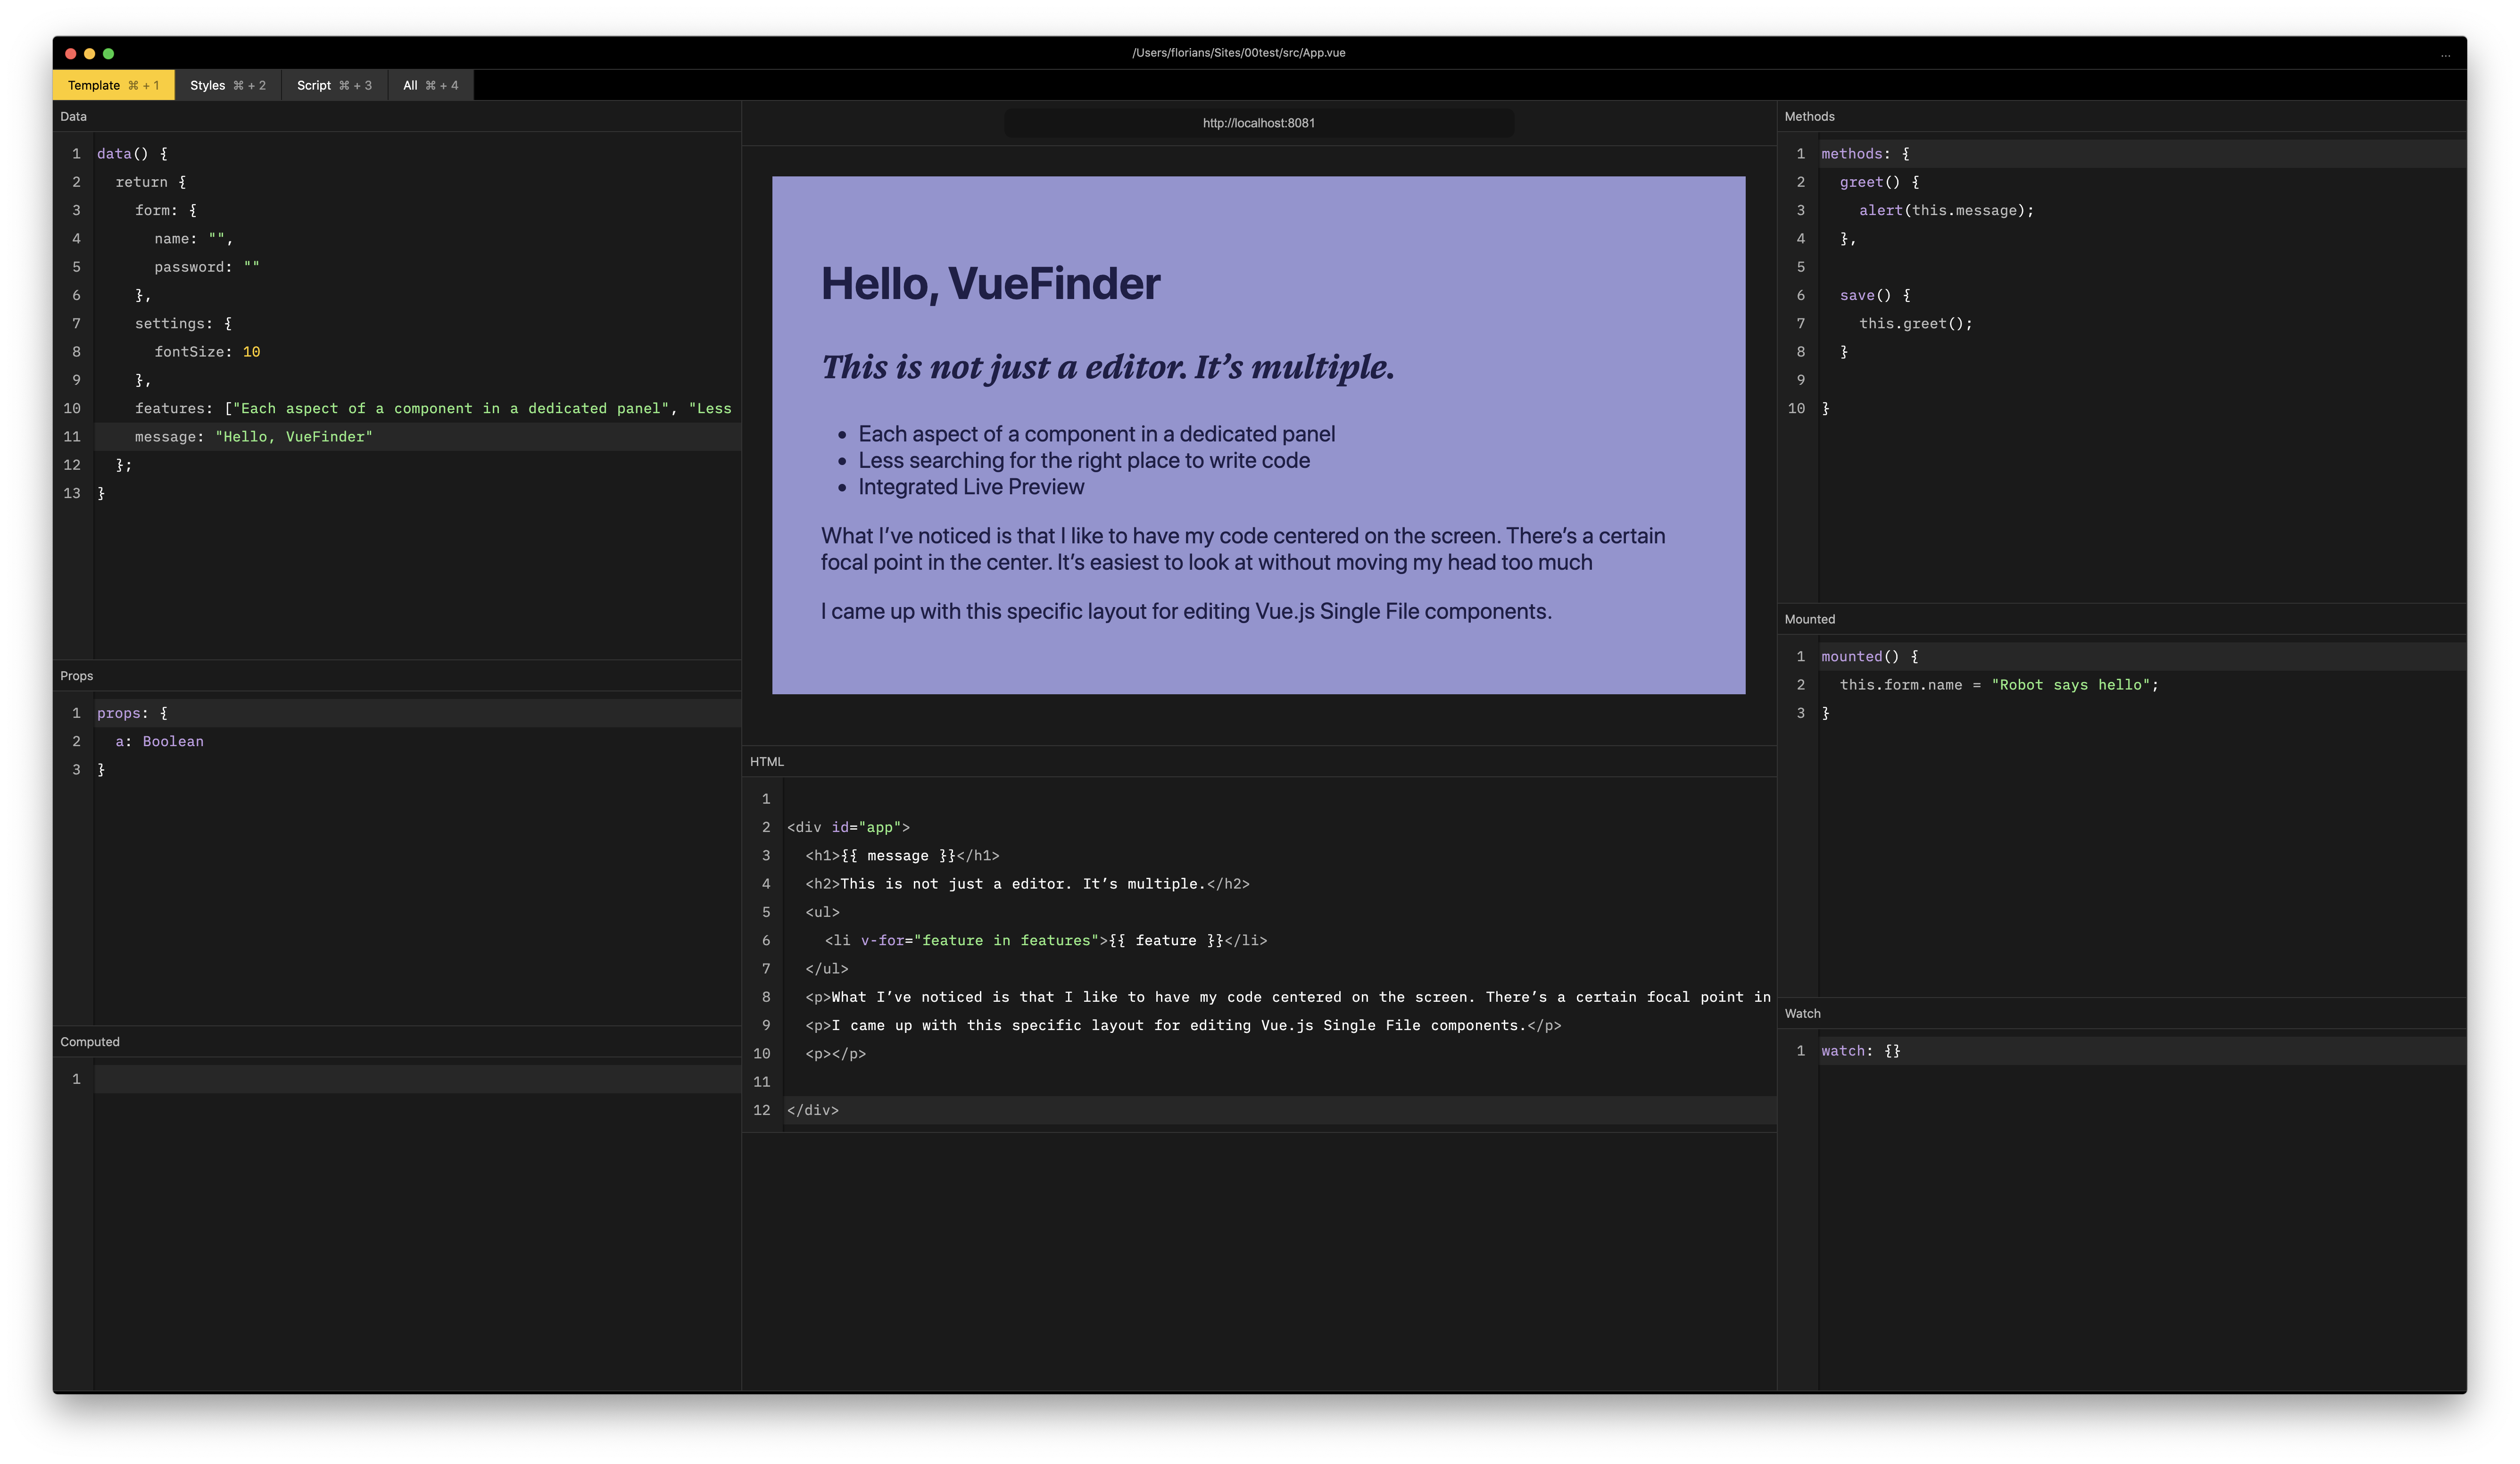The width and height of the screenshot is (2520, 1464).
Task: Open the All tab
Action: tap(430, 86)
